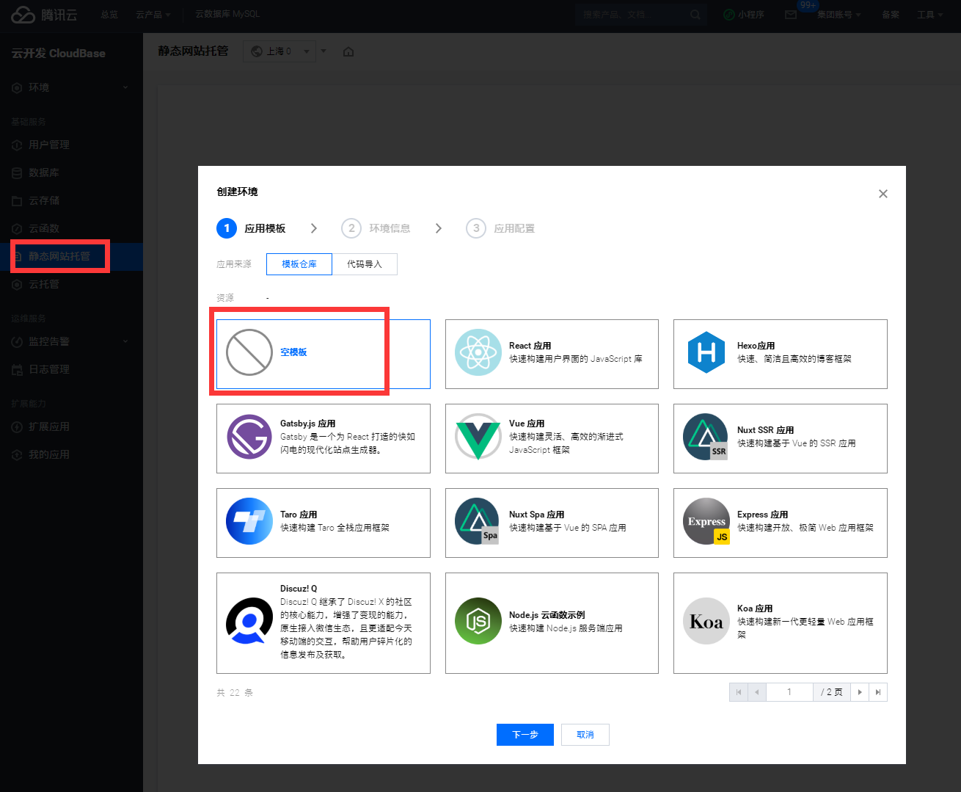Switch to the 模板仓库 source tab

299,264
